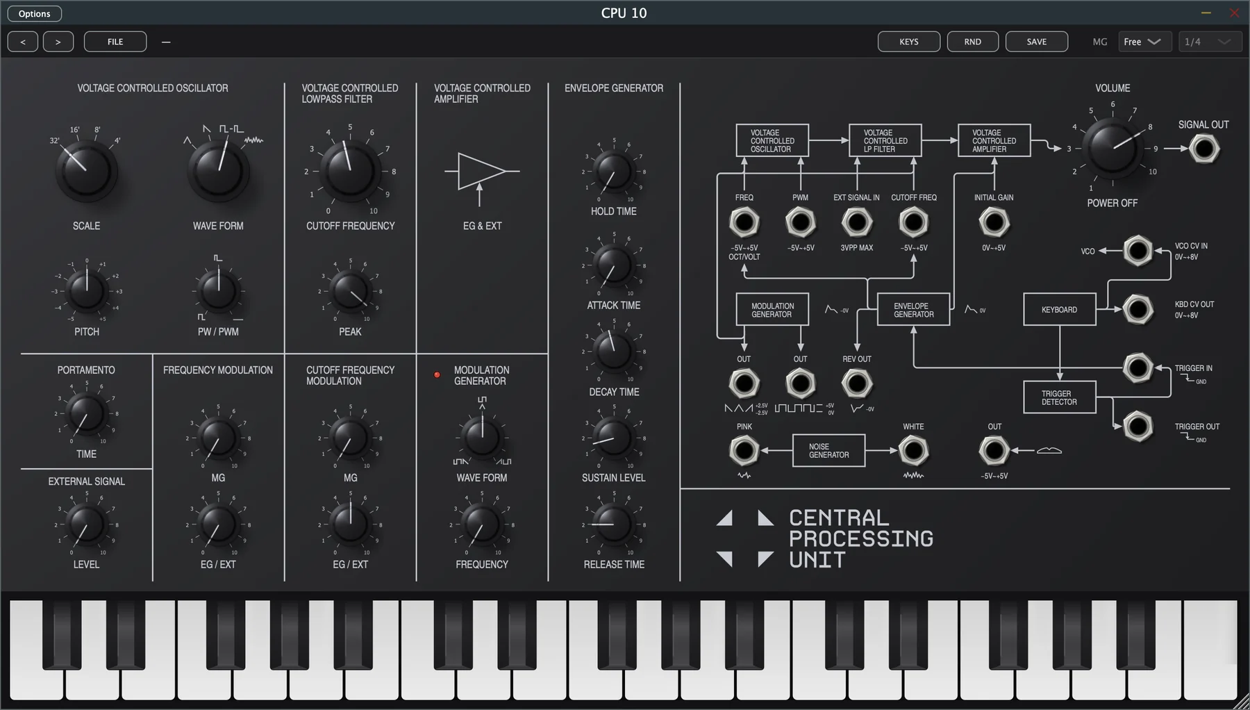
Task: Click the Modulation Generator FREQUENCY knob
Action: tap(482, 525)
